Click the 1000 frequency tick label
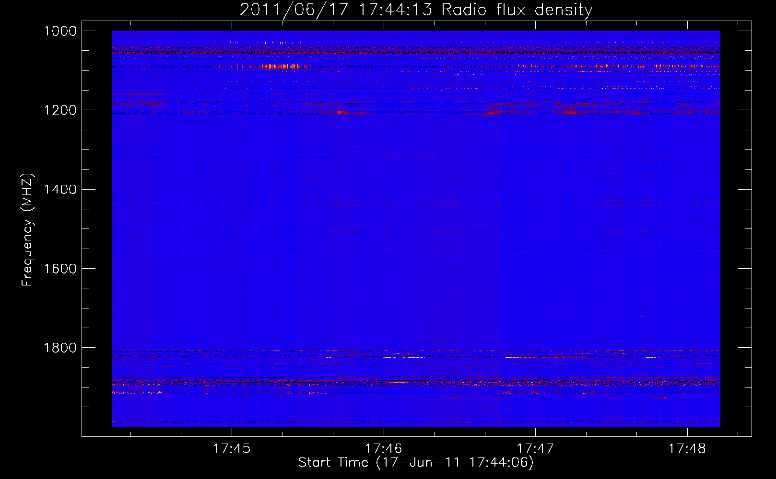The width and height of the screenshot is (776, 479). click(60, 31)
